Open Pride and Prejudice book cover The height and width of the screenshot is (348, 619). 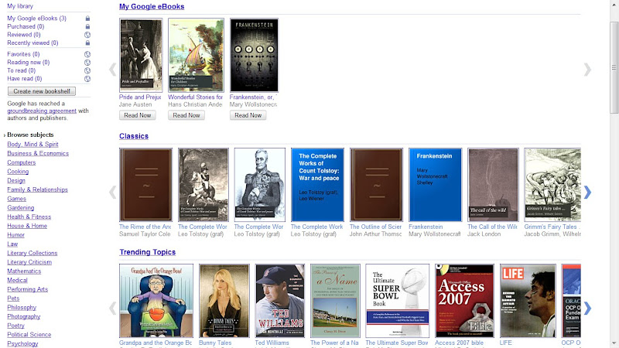[141, 55]
